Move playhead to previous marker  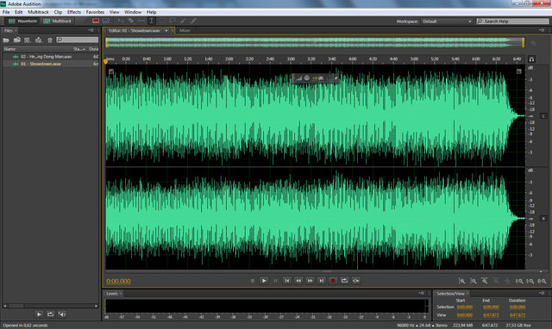pos(287,281)
